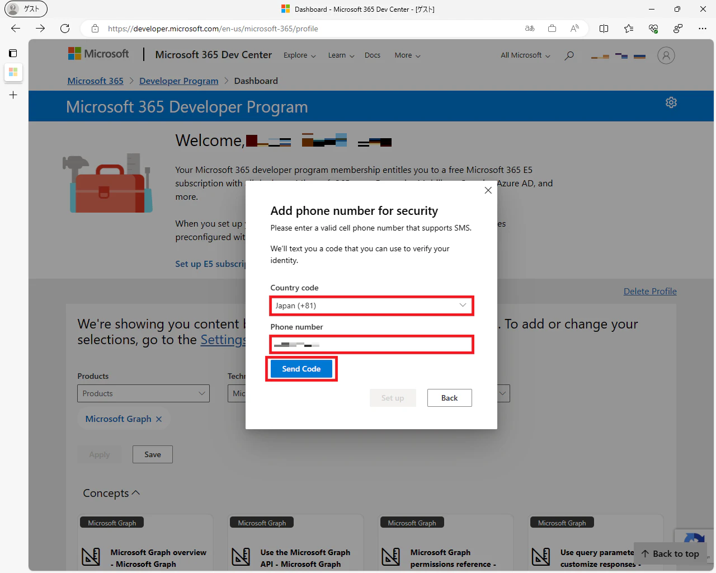This screenshot has width=716, height=573.
Task: Click the Microsoft logo
Action: tap(98, 54)
